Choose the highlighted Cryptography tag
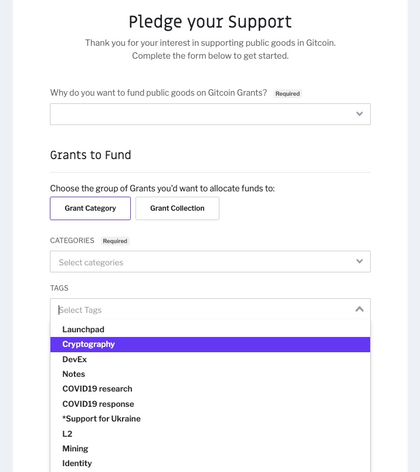 pyautogui.click(x=89, y=345)
